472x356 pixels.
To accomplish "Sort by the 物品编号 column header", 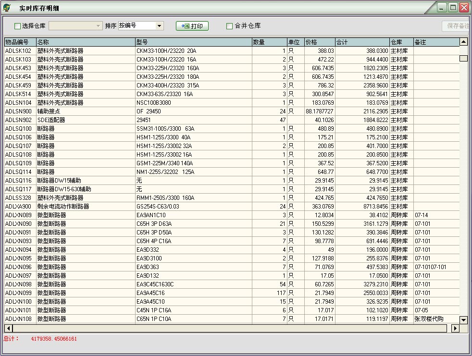I will coord(20,42).
